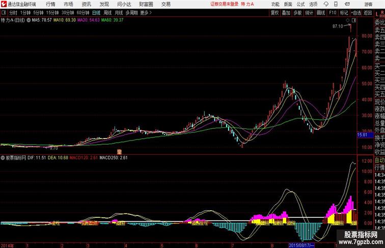Switch to the 周线 weekly tab
Screen dimensions: 385x248
(107, 13)
